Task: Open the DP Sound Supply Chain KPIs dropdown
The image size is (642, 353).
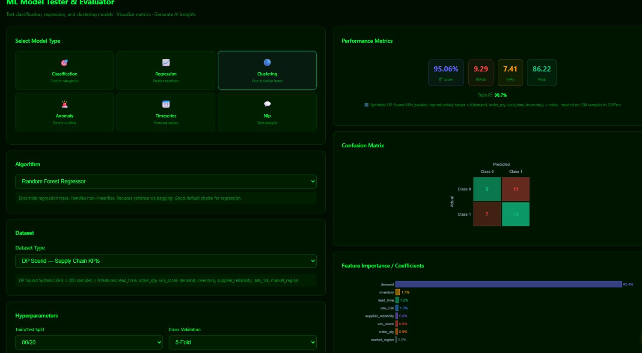Action: tap(166, 261)
